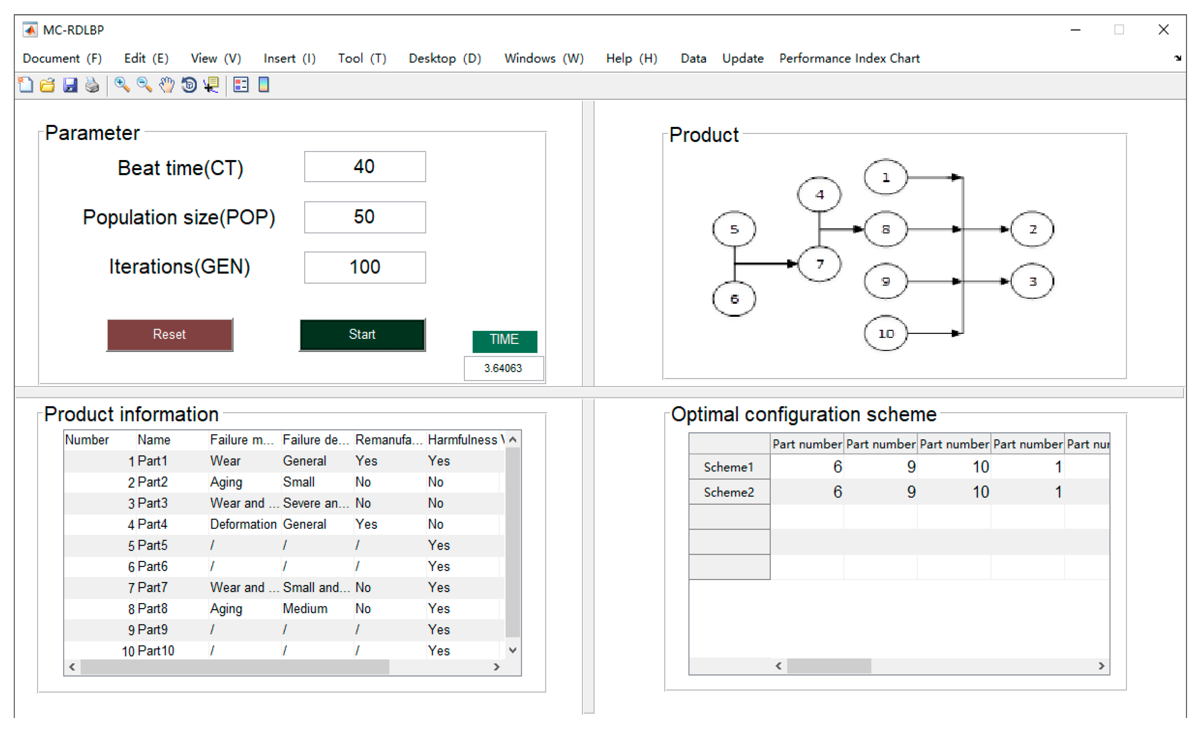Click the toolbar undock arrow at the menu bar's end
This screenshot has width=1199, height=730.
click(x=1178, y=58)
